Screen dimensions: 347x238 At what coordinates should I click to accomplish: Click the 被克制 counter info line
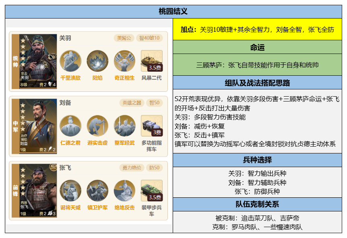pyautogui.click(x=257, y=218)
